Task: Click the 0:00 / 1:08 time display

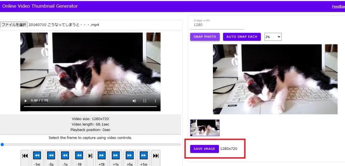Action: pos(39,100)
